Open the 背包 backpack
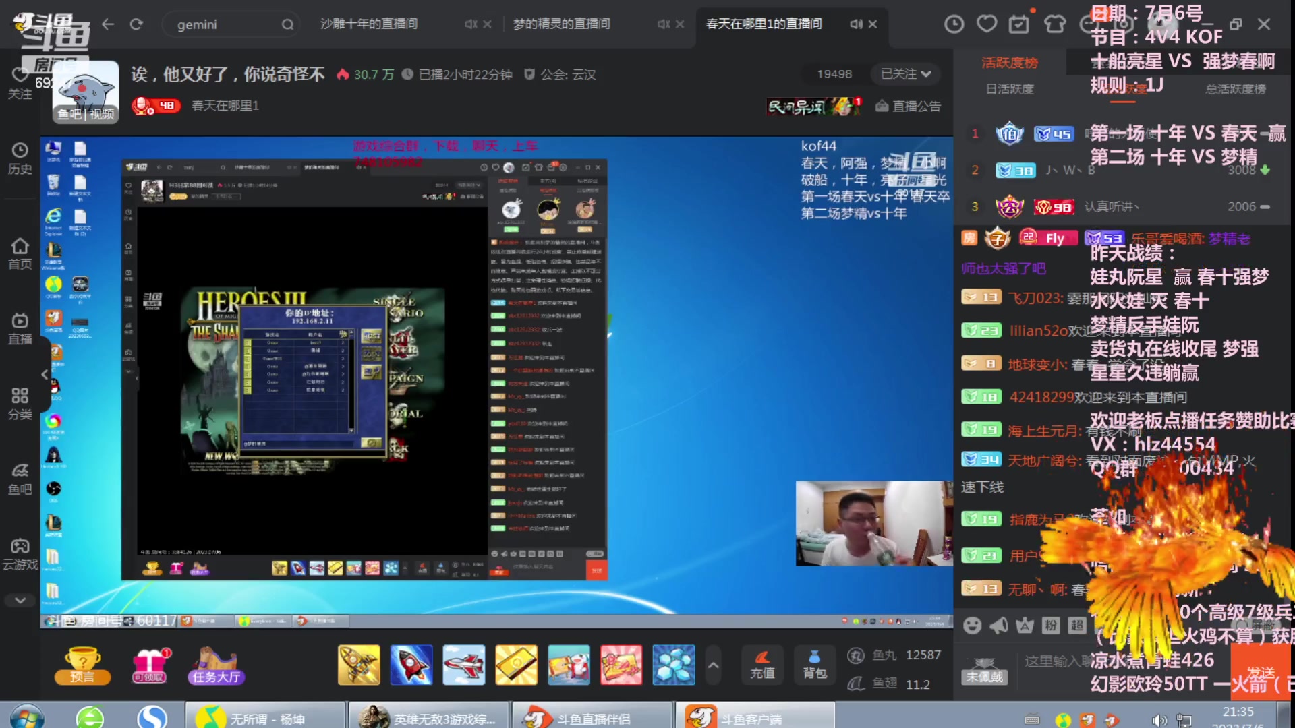 pos(814,665)
